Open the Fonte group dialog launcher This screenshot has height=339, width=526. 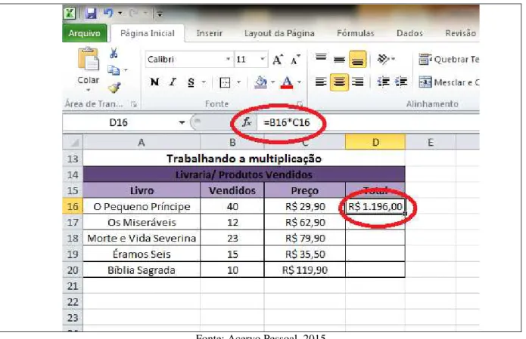point(300,104)
